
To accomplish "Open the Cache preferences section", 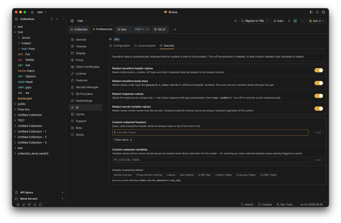I will 85,114.
